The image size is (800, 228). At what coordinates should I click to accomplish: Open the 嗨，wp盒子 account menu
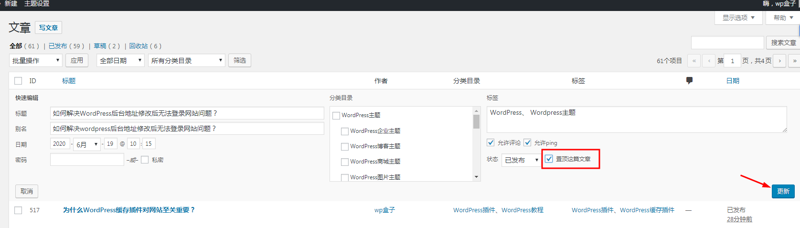coord(779,4)
